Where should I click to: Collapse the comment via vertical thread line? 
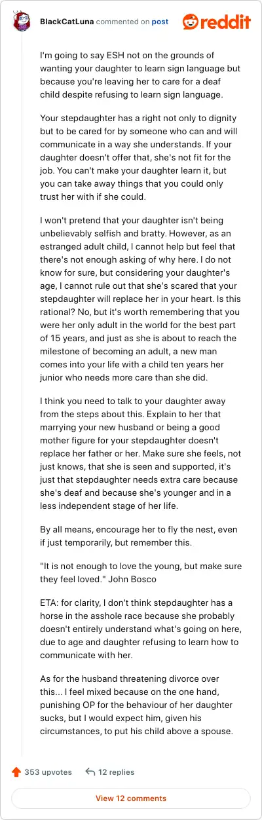click(x=23, y=393)
